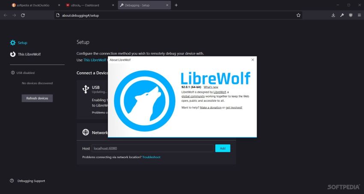Image resolution: width=364 pixels, height=194 pixels.
Task: Close the About LibreWolf dialog
Action: 253,60
